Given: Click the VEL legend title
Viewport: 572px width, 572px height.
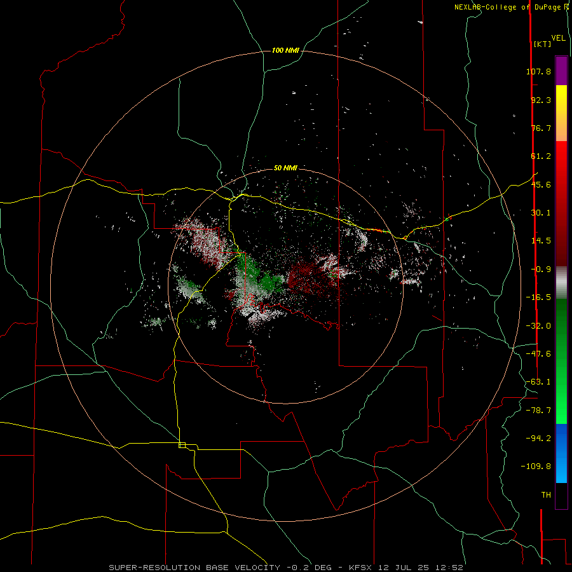Looking at the screenshot, I should coord(558,38).
